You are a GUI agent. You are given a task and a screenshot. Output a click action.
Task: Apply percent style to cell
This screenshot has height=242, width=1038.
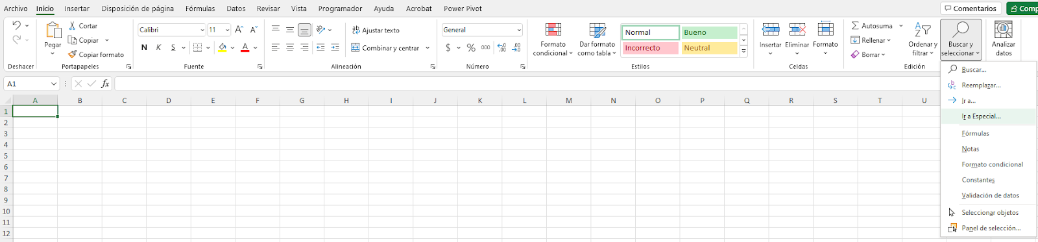pyautogui.click(x=471, y=47)
